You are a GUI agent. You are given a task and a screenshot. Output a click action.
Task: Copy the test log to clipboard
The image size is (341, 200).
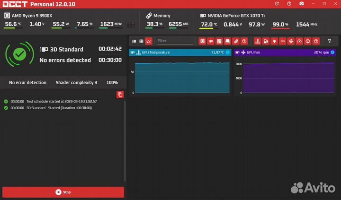tap(120, 95)
